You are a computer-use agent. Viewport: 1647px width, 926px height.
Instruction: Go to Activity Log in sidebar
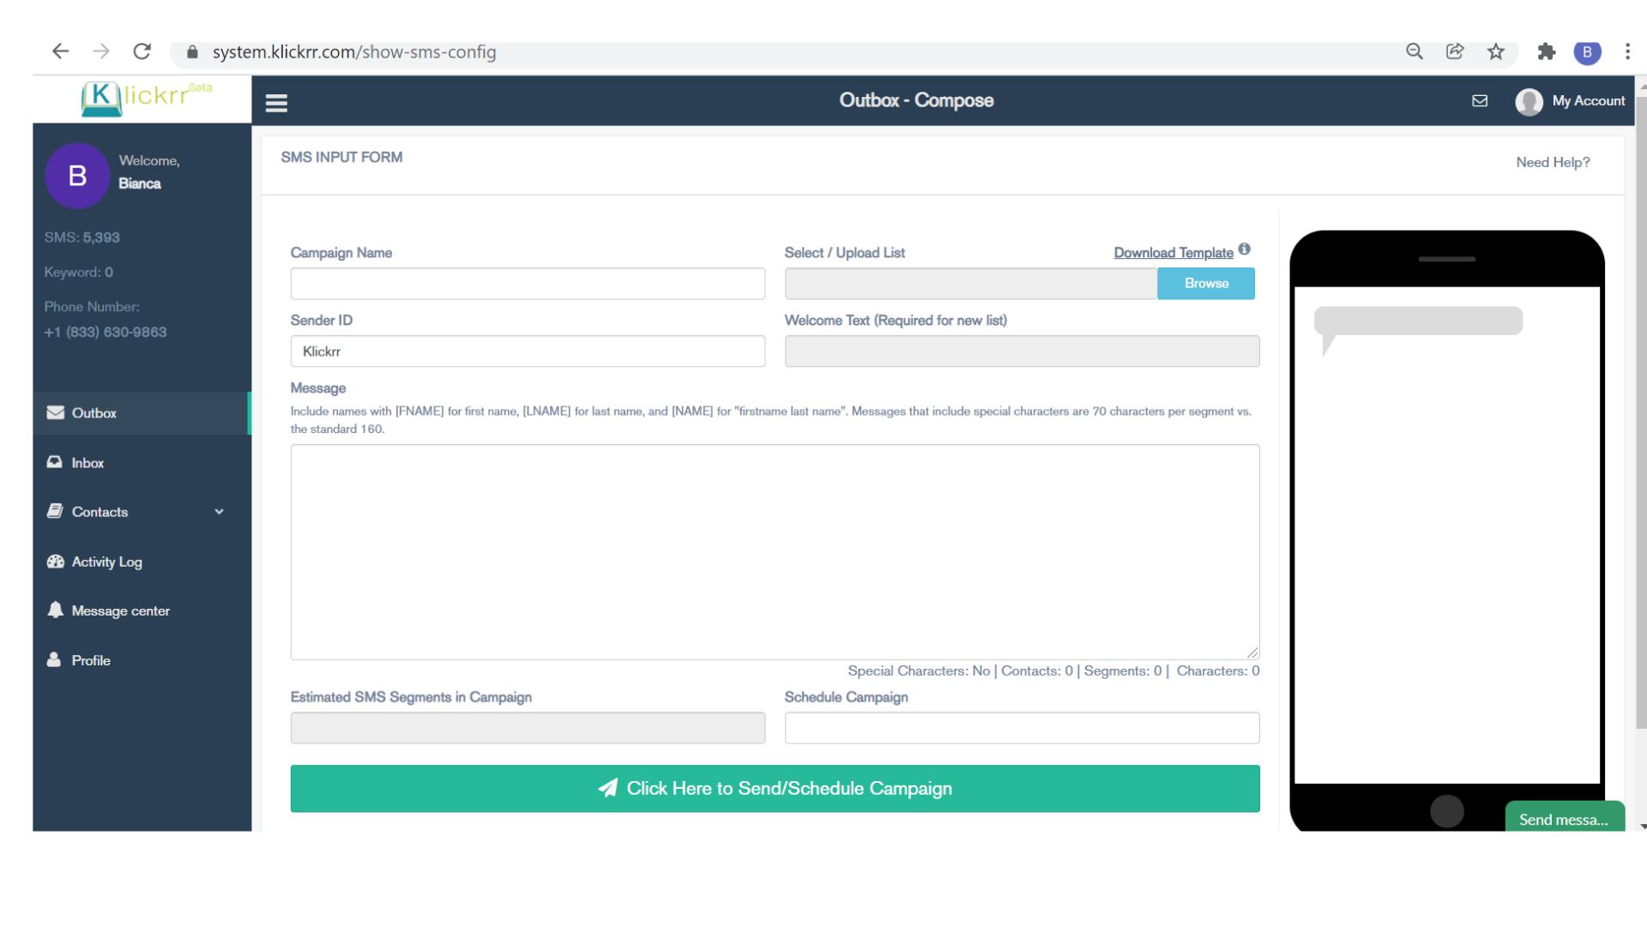(x=106, y=562)
